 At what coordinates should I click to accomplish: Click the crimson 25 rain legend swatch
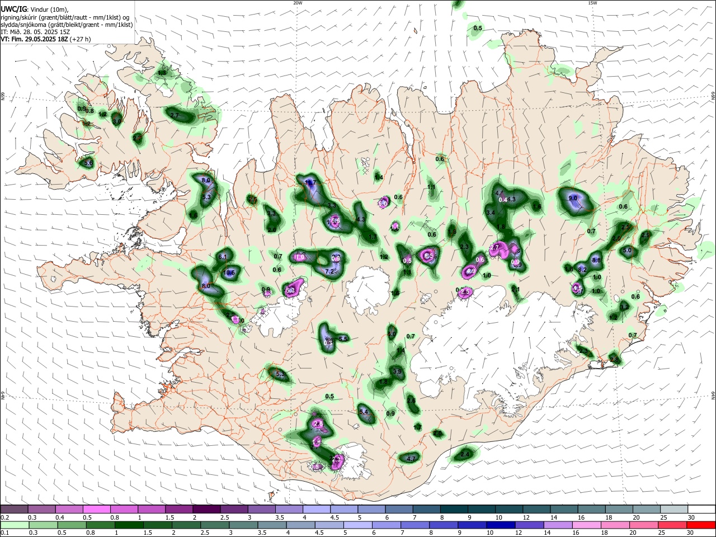(674, 525)
